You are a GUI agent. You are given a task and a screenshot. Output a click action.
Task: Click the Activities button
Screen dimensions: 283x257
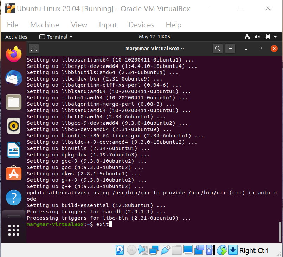[x=15, y=37]
